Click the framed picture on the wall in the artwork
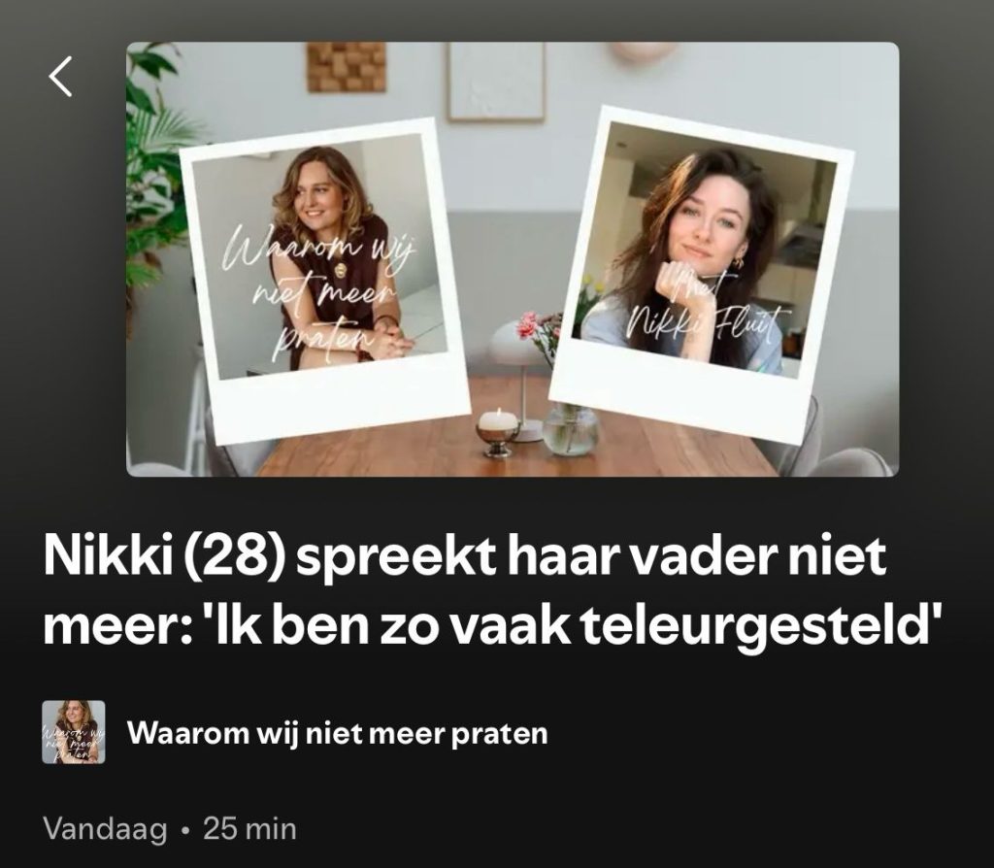Image resolution: width=994 pixels, height=868 pixels. pyautogui.click(x=496, y=82)
